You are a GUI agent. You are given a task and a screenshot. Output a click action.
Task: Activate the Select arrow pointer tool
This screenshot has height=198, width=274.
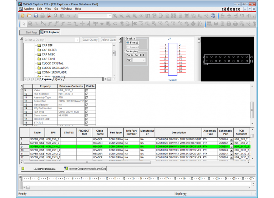tap(24, 24)
